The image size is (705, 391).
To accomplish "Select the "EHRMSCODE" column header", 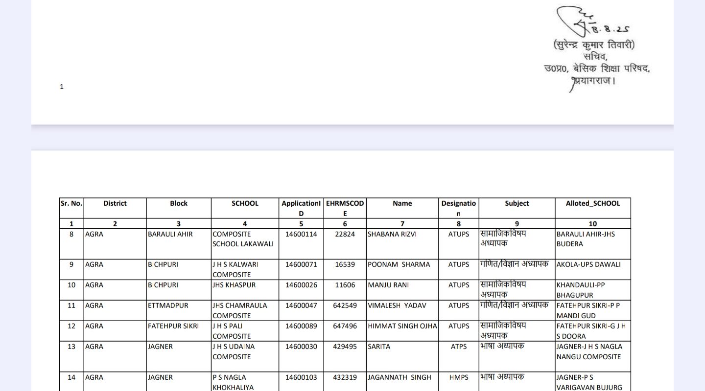I will (x=345, y=208).
